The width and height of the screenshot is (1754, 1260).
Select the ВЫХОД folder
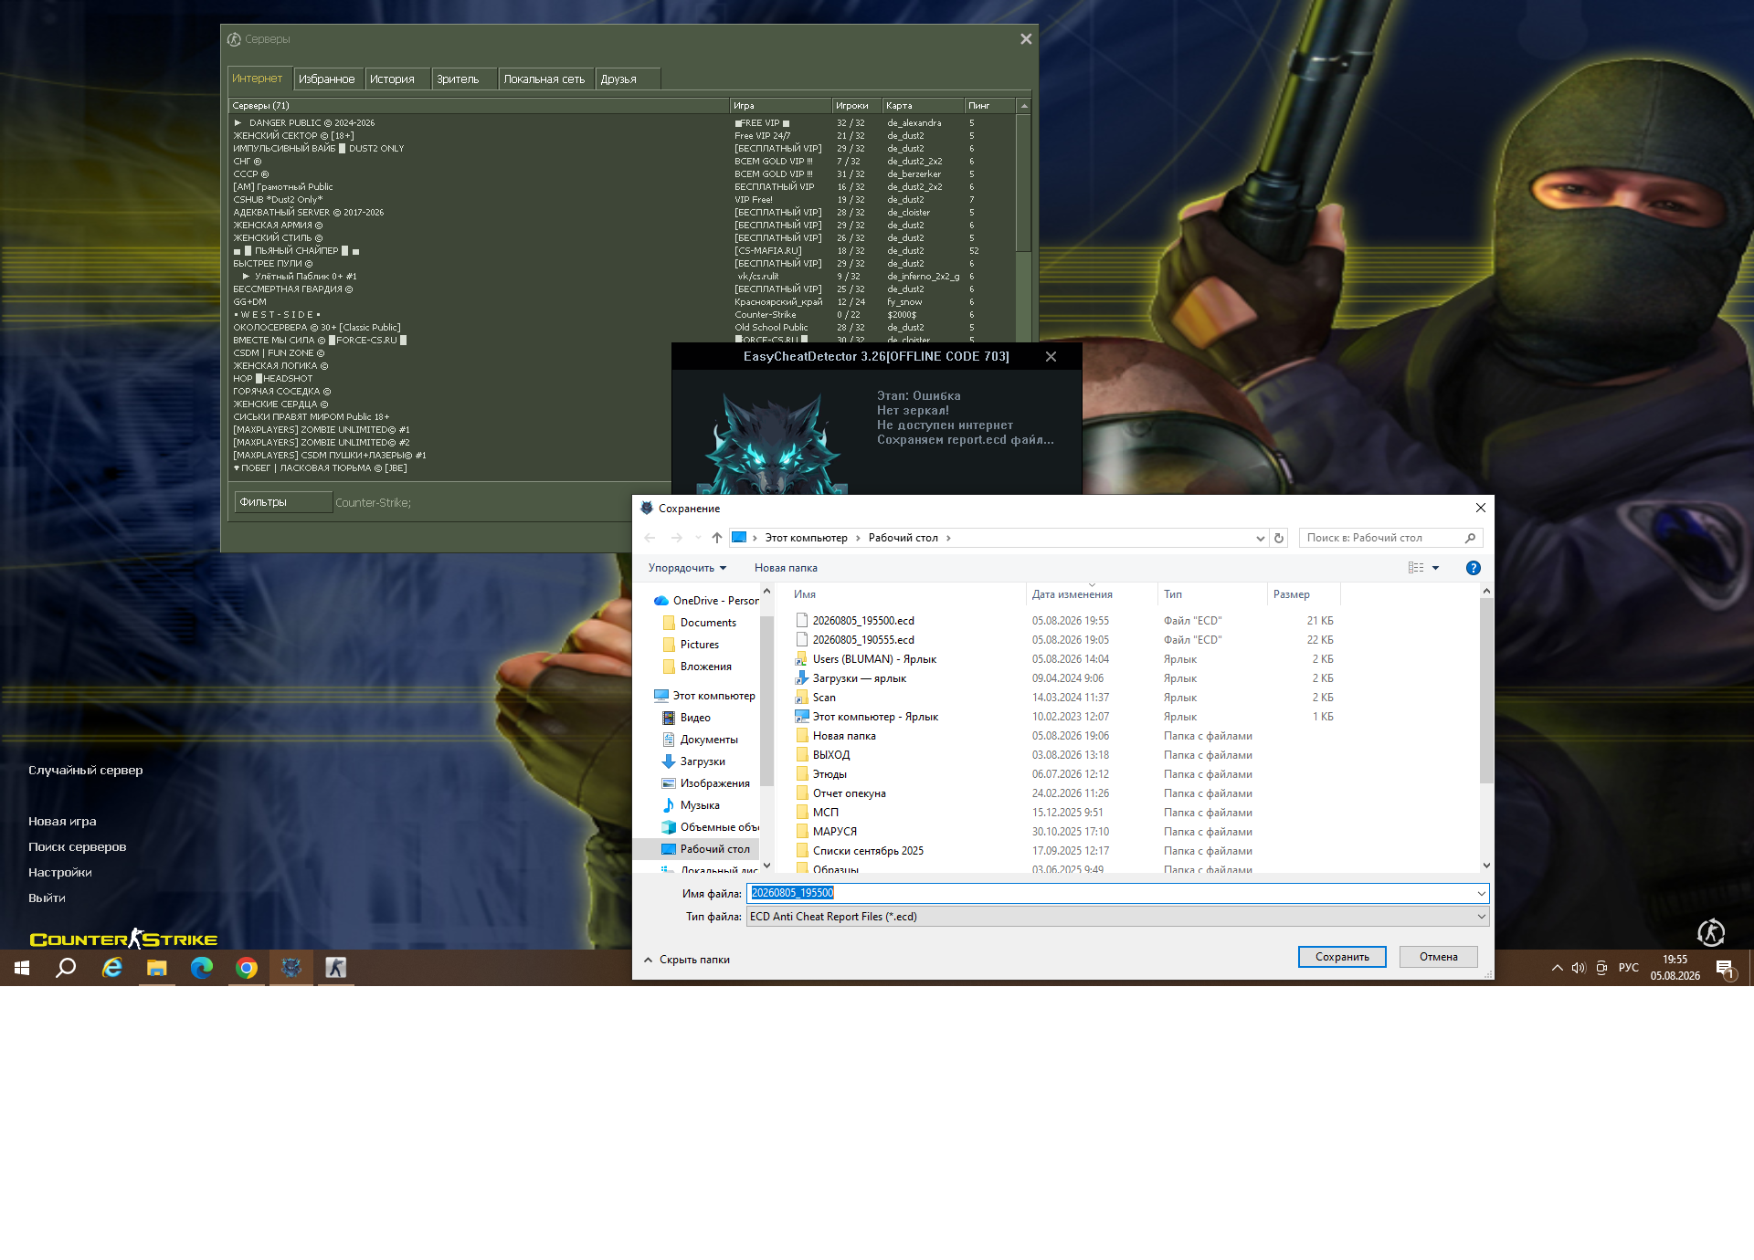[x=822, y=755]
